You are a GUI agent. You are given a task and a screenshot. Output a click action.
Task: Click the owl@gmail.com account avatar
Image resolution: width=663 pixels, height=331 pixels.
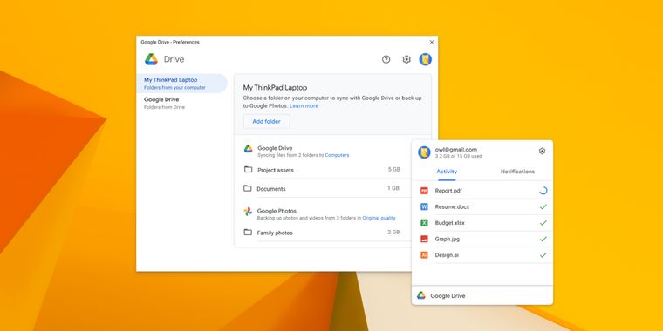424,152
